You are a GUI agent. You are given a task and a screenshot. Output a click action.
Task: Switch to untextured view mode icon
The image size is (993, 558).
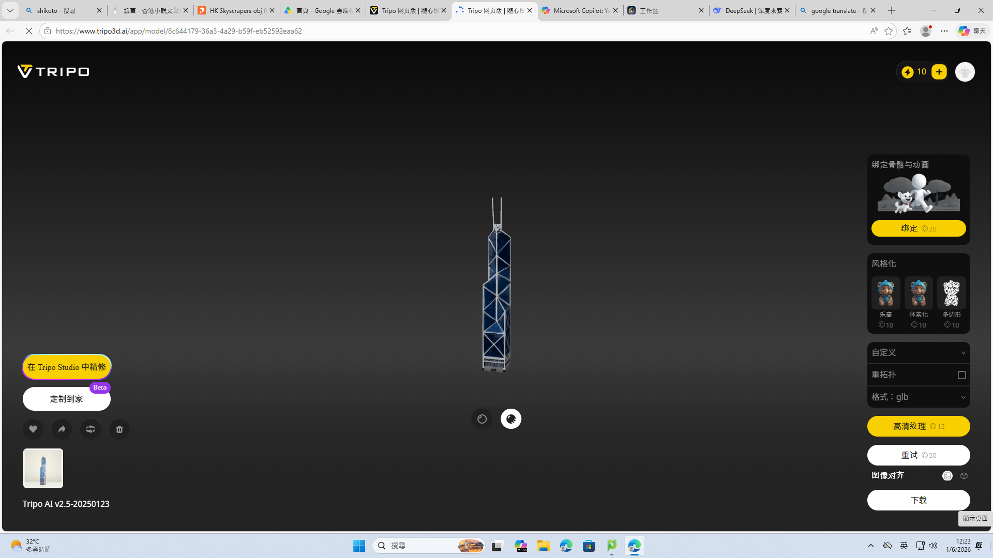pos(482,419)
